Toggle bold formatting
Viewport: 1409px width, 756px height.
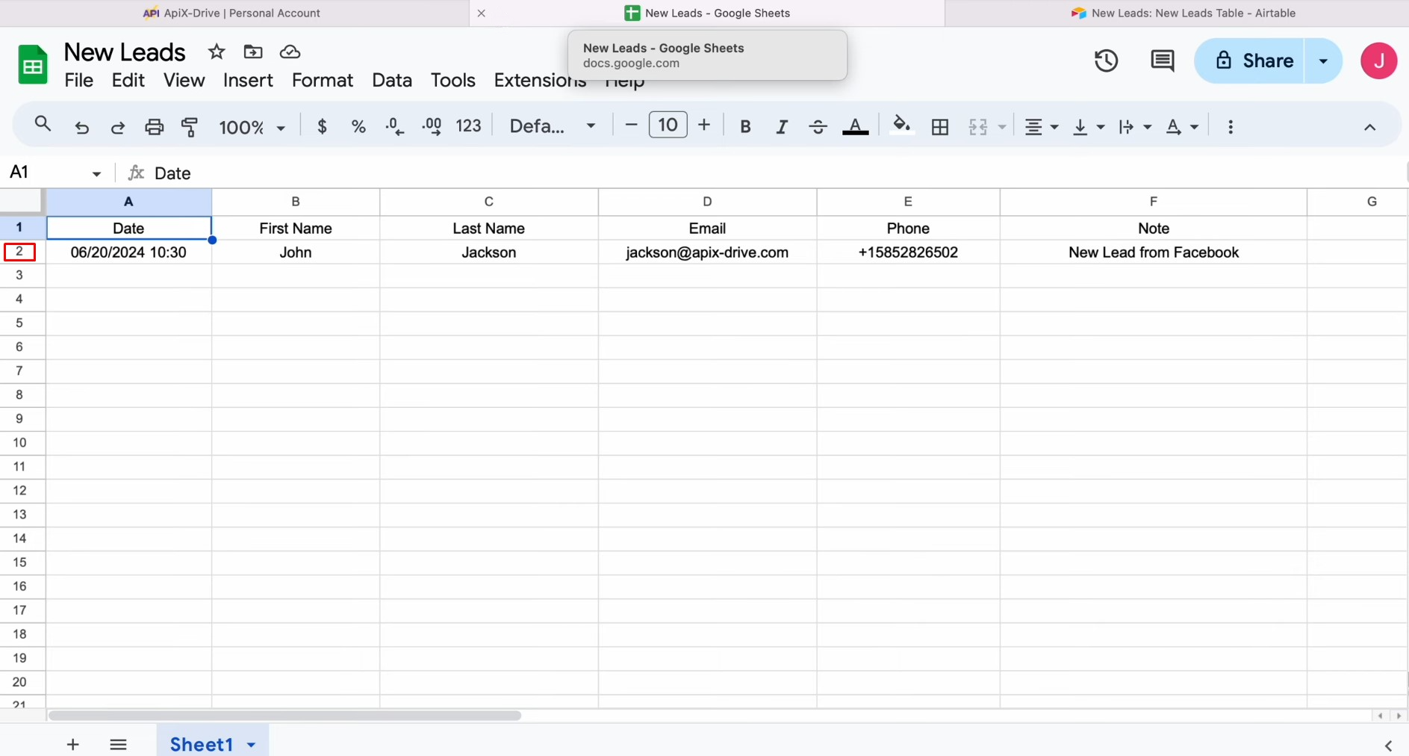pyautogui.click(x=745, y=126)
